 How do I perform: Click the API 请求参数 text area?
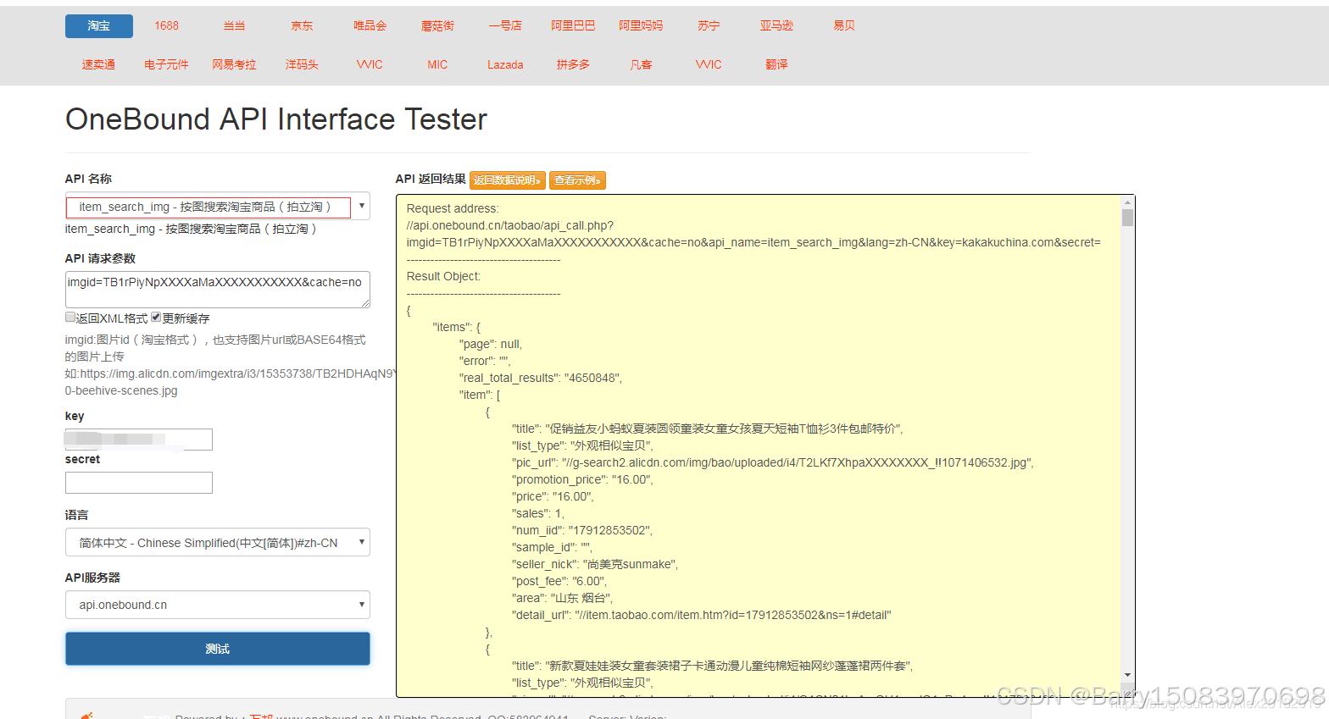point(218,289)
